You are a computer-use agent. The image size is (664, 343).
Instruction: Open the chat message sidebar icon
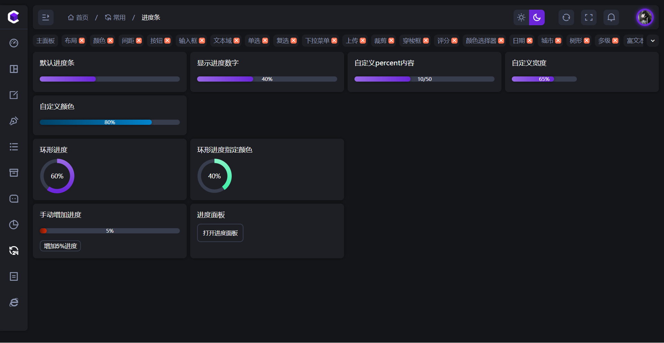pyautogui.click(x=14, y=198)
